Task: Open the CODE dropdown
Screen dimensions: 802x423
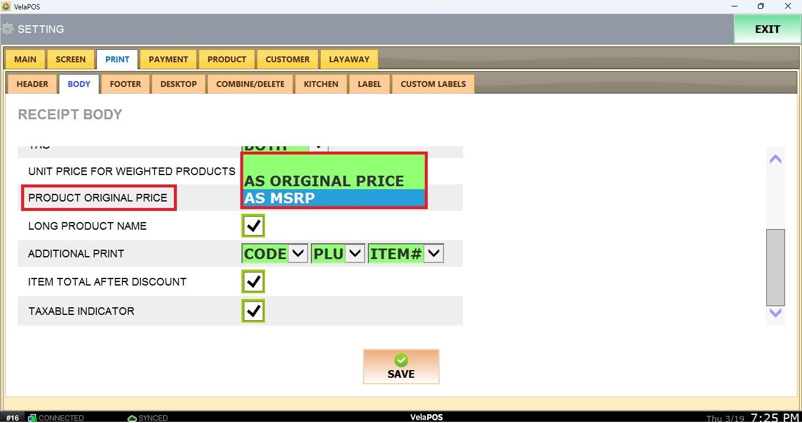Action: (x=298, y=254)
